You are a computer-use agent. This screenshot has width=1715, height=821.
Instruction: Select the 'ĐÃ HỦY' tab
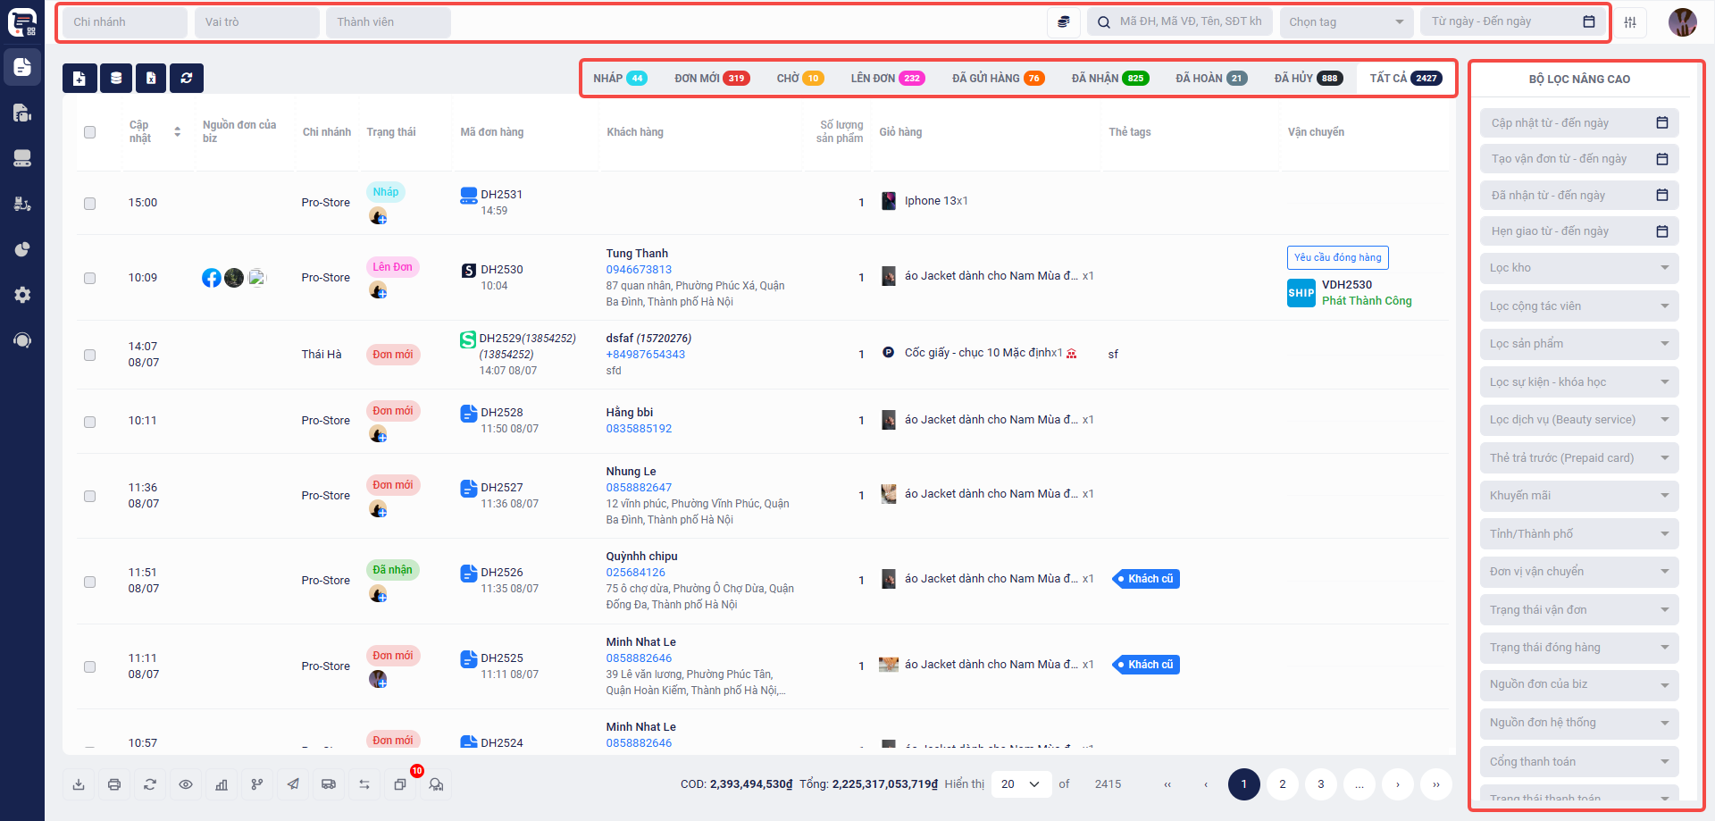click(x=1307, y=79)
